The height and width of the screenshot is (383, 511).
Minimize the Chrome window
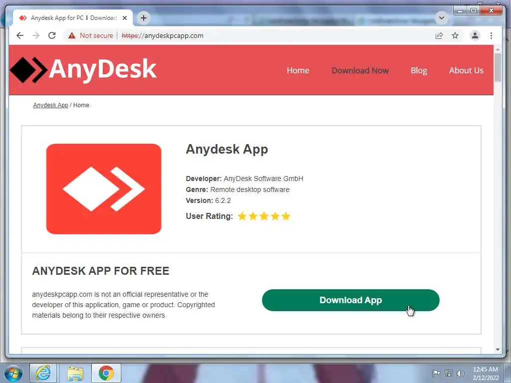tap(460, 11)
